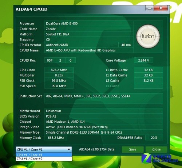This screenshot has width=182, height=168.
Task: Click the DRAM:FSB Ratio label
Action: [130, 138]
